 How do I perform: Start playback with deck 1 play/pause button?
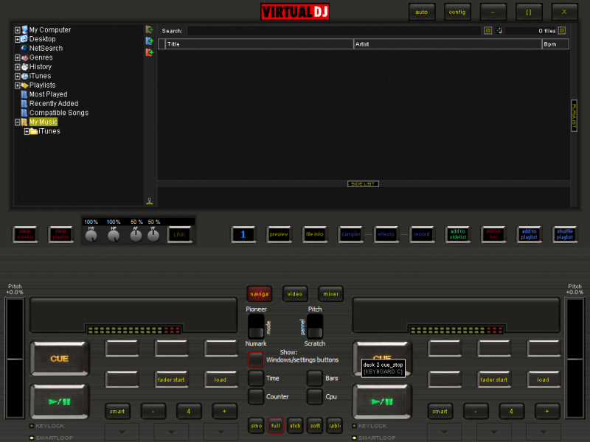click(60, 401)
